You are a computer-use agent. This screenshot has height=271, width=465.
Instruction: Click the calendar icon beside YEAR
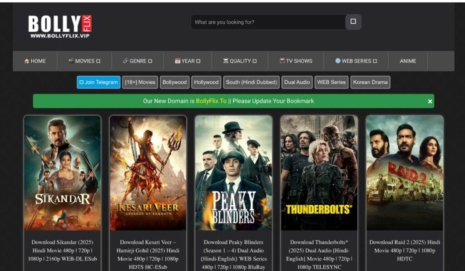pos(178,61)
